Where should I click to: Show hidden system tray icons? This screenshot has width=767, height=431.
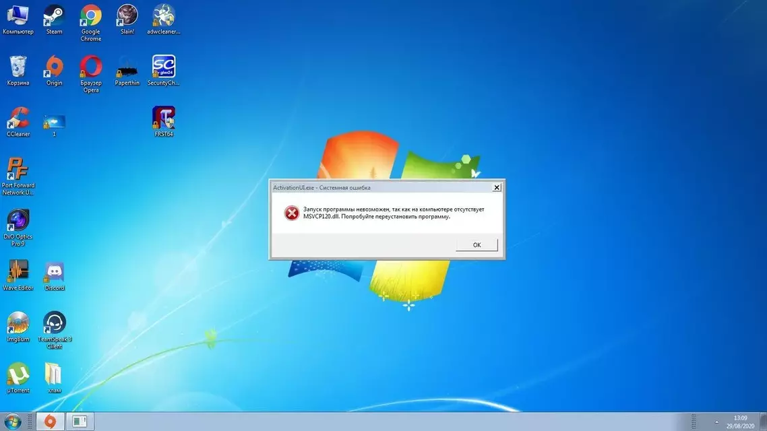point(716,422)
